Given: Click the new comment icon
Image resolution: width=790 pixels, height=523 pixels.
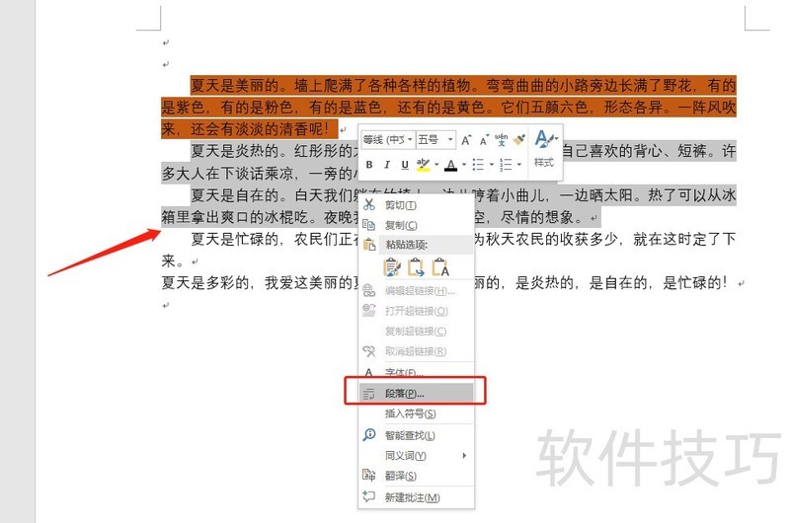Looking at the screenshot, I should pyautogui.click(x=369, y=496).
